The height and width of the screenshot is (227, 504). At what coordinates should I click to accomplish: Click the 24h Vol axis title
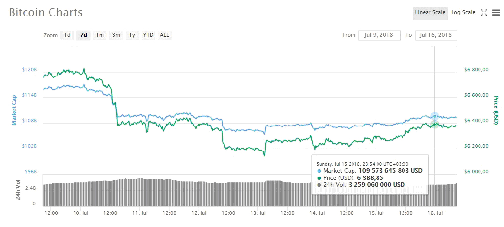18,190
